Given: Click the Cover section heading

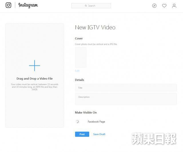Looking at the screenshot, I should pyautogui.click(x=79, y=38).
